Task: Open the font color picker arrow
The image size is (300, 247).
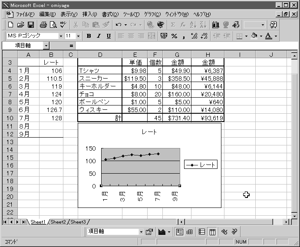Action: (x=276, y=36)
